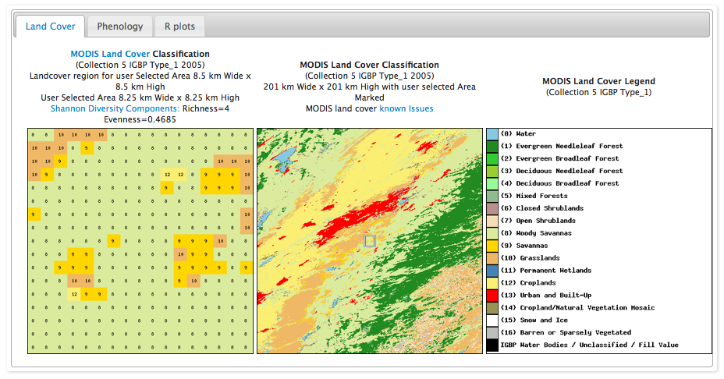This screenshot has height=379, width=724.
Task: Select 'IGBP Water Bodies / Unclassified / Fill Value' label
Action: pyautogui.click(x=590, y=345)
